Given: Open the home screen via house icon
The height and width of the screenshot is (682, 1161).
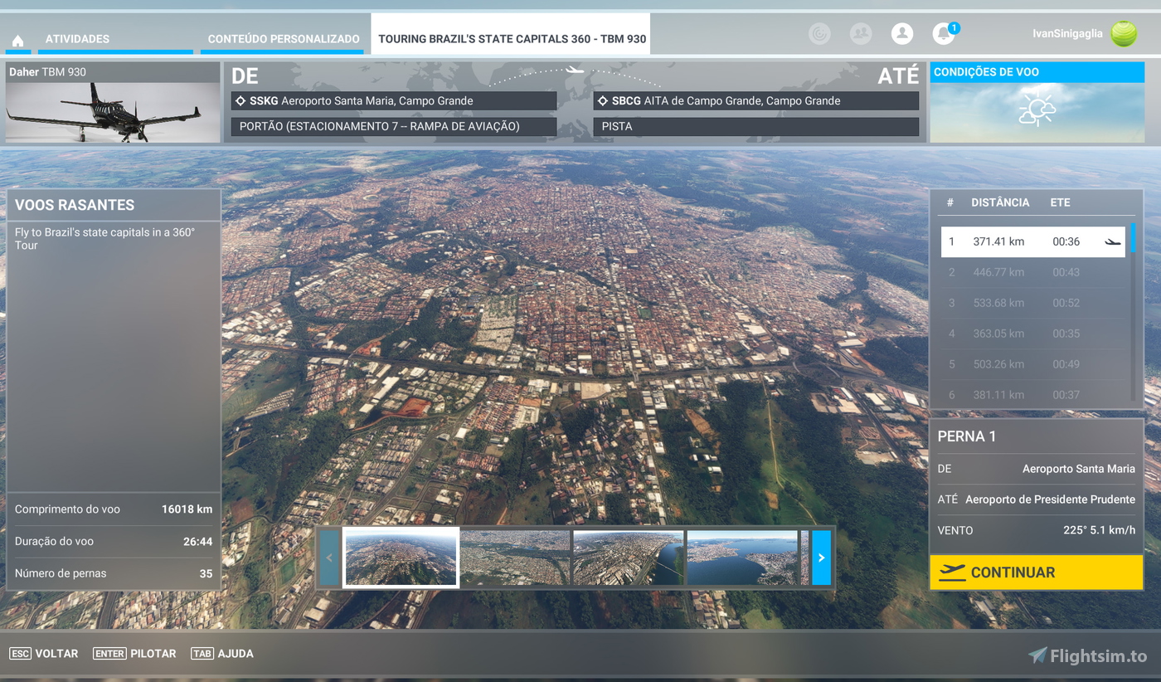Looking at the screenshot, I should click(x=17, y=38).
